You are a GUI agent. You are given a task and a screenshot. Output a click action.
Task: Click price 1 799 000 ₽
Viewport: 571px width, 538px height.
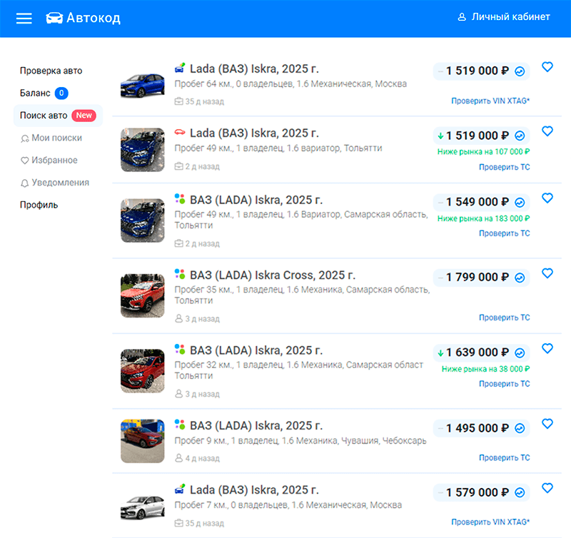(477, 278)
